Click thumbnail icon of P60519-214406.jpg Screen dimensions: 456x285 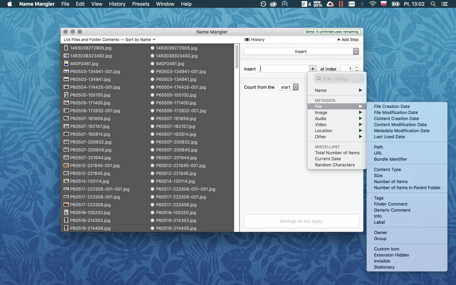pyautogui.click(x=66, y=228)
